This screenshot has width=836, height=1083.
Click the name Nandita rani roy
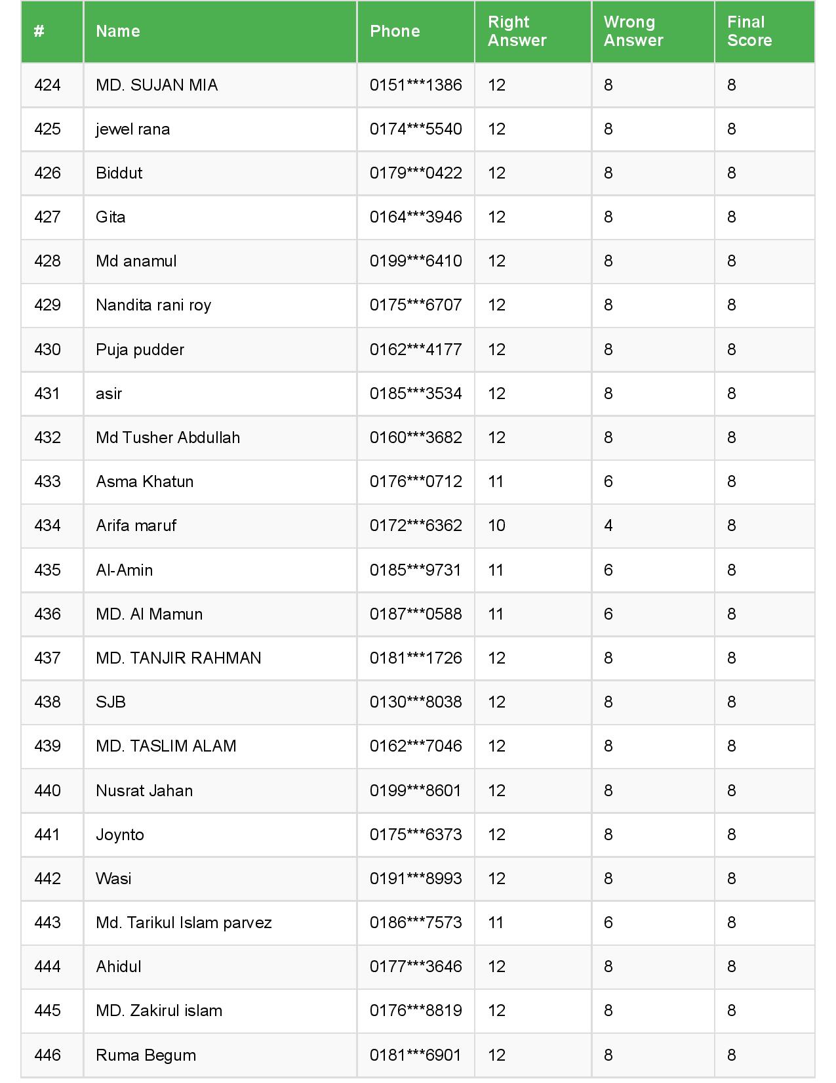pyautogui.click(x=153, y=305)
